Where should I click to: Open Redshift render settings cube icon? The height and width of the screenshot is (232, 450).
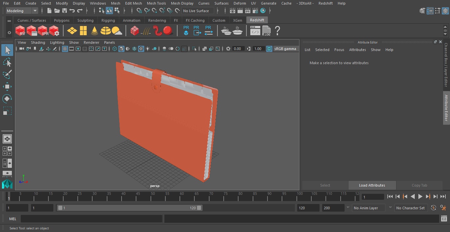point(54,31)
